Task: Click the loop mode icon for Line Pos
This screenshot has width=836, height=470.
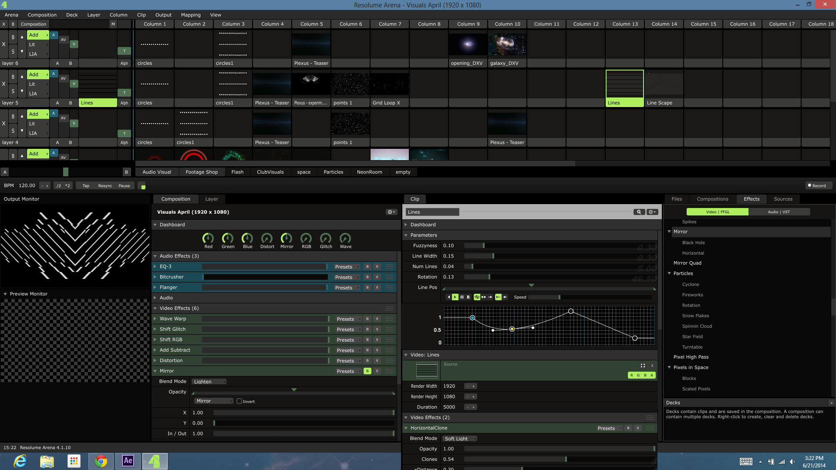Action: click(x=477, y=297)
